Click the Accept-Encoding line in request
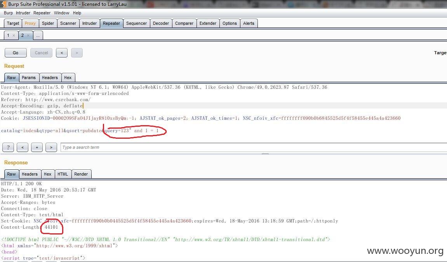Screen dimensions: 447x262 click(42, 106)
